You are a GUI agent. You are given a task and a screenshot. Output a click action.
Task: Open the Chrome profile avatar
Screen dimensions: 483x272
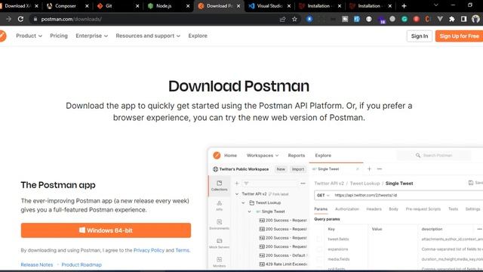475,19
